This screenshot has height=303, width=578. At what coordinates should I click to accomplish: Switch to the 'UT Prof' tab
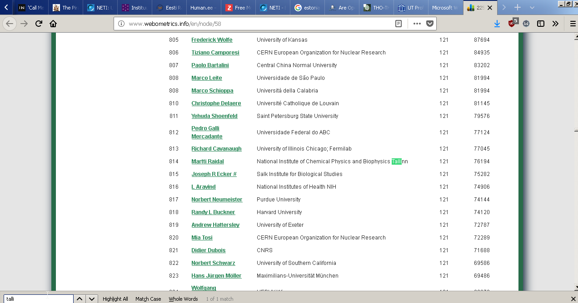pyautogui.click(x=411, y=8)
